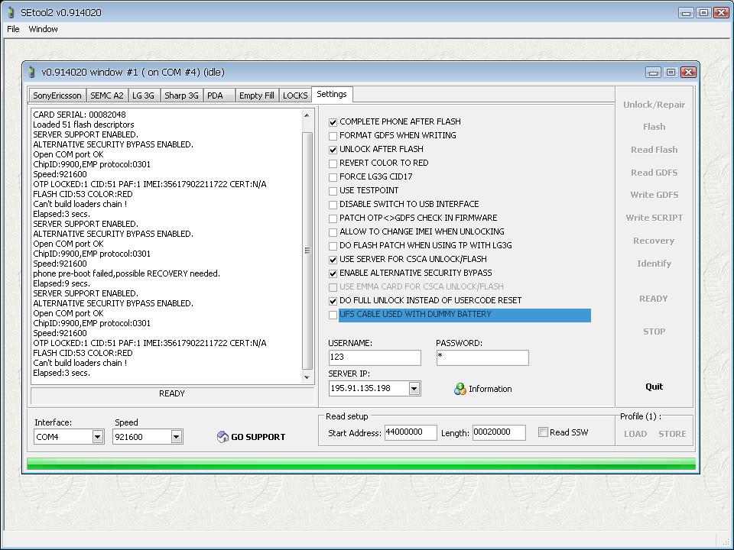The height and width of the screenshot is (550, 734).
Task: Click the LOAD profile button
Action: point(635,434)
